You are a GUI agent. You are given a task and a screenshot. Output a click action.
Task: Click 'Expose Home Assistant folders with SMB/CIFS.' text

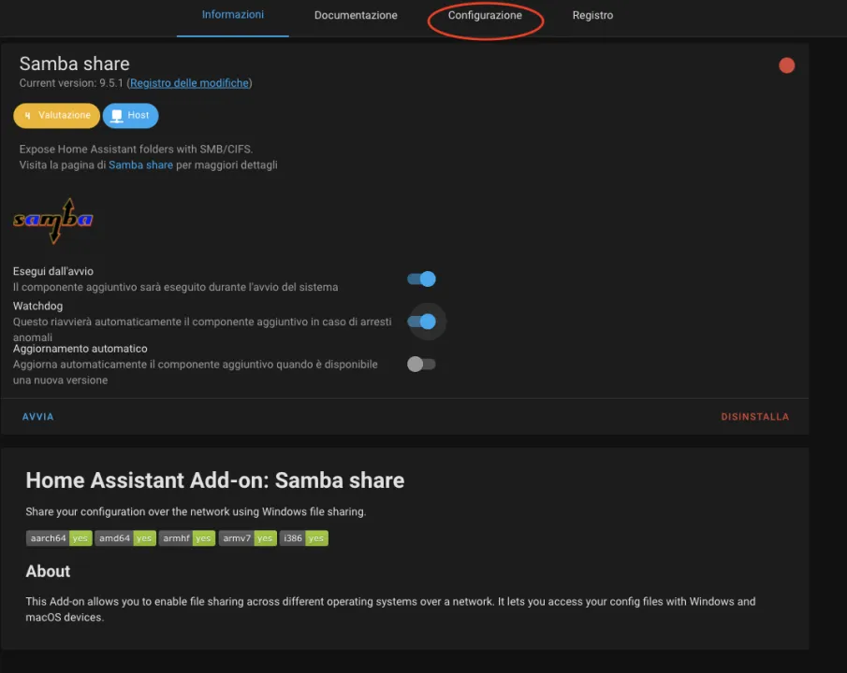point(136,149)
